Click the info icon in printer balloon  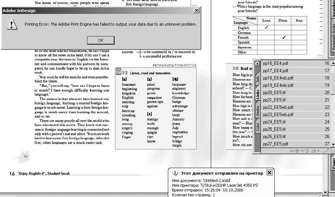click(175, 173)
